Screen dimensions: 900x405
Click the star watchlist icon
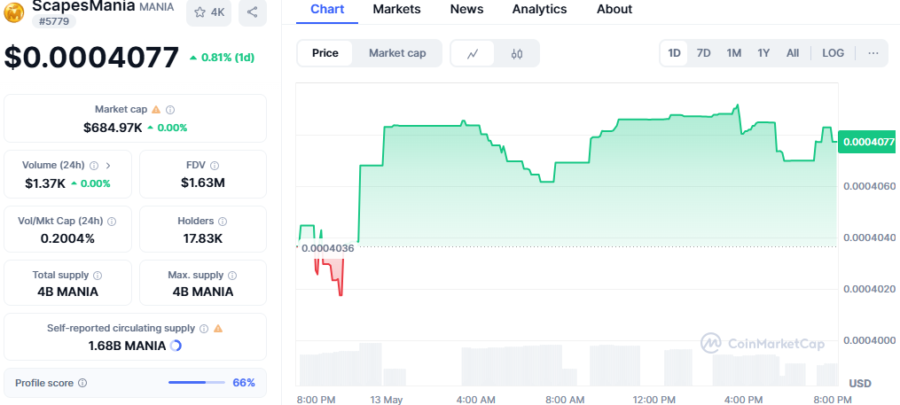(x=200, y=12)
